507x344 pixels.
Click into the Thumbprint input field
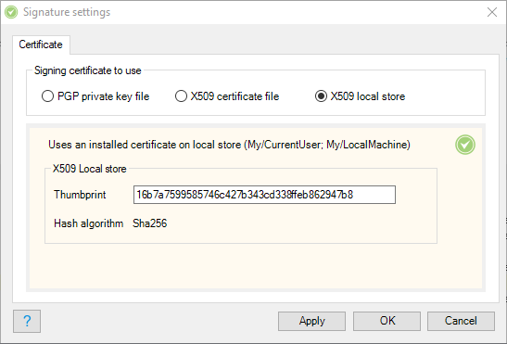click(x=264, y=195)
